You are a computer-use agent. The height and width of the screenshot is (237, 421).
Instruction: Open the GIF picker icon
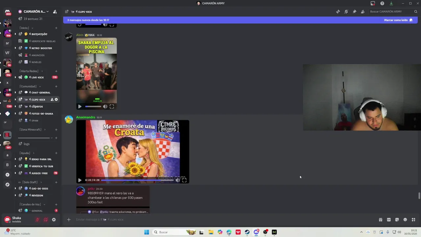(x=389, y=220)
